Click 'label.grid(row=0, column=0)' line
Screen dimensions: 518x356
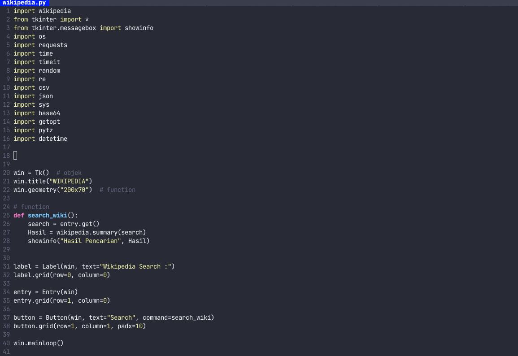(x=62, y=275)
